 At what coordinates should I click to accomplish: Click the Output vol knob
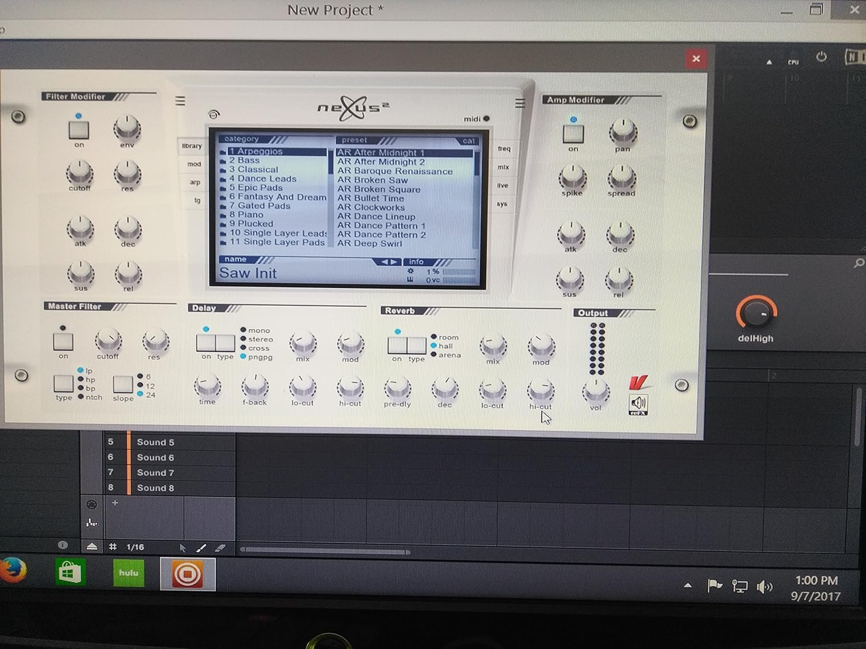click(595, 391)
